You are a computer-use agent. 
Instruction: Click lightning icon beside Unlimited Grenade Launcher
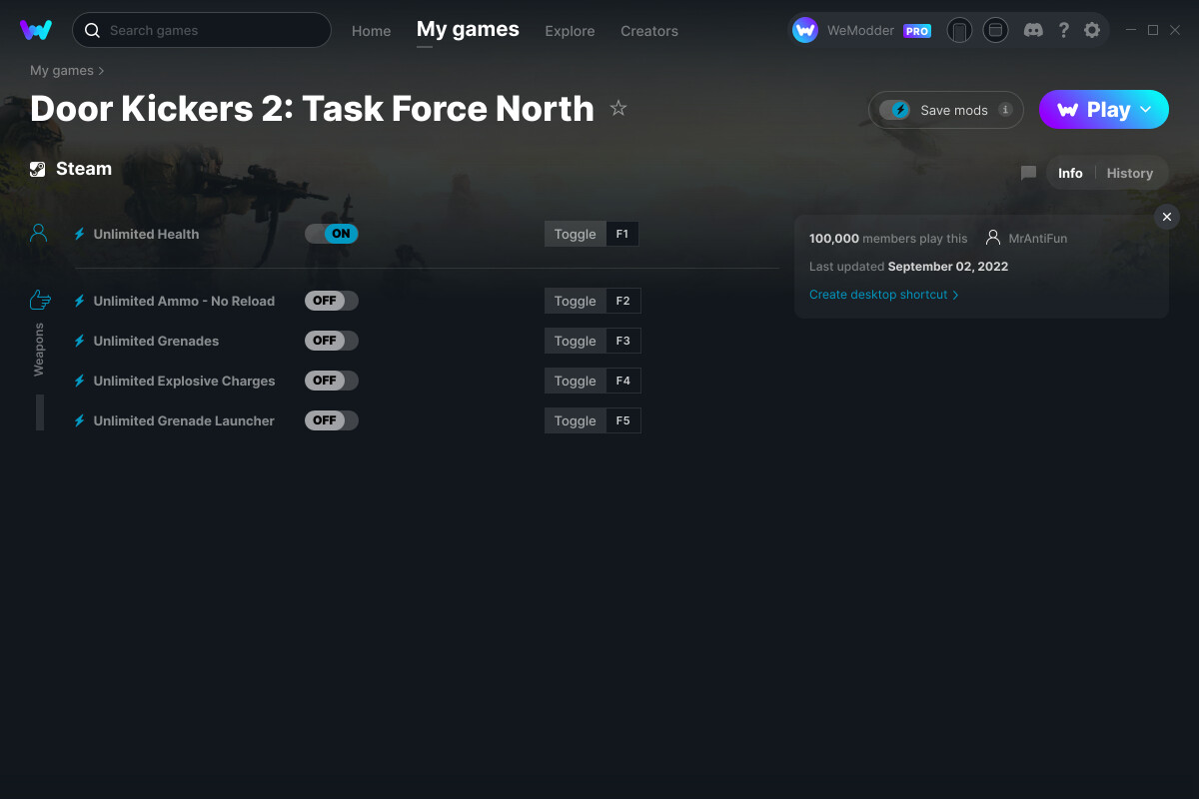[x=80, y=420]
